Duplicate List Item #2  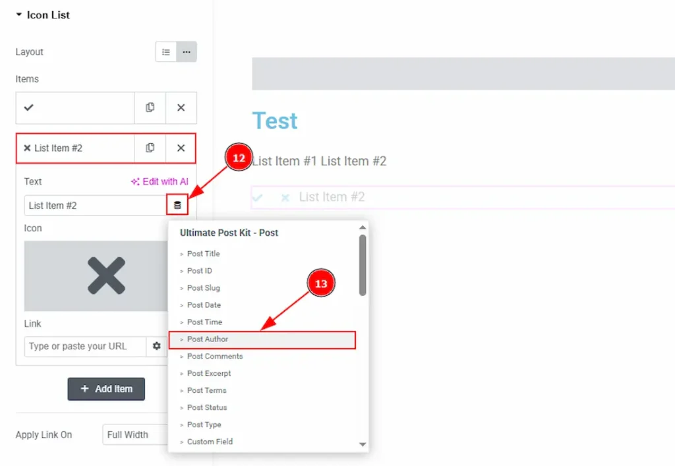150,148
